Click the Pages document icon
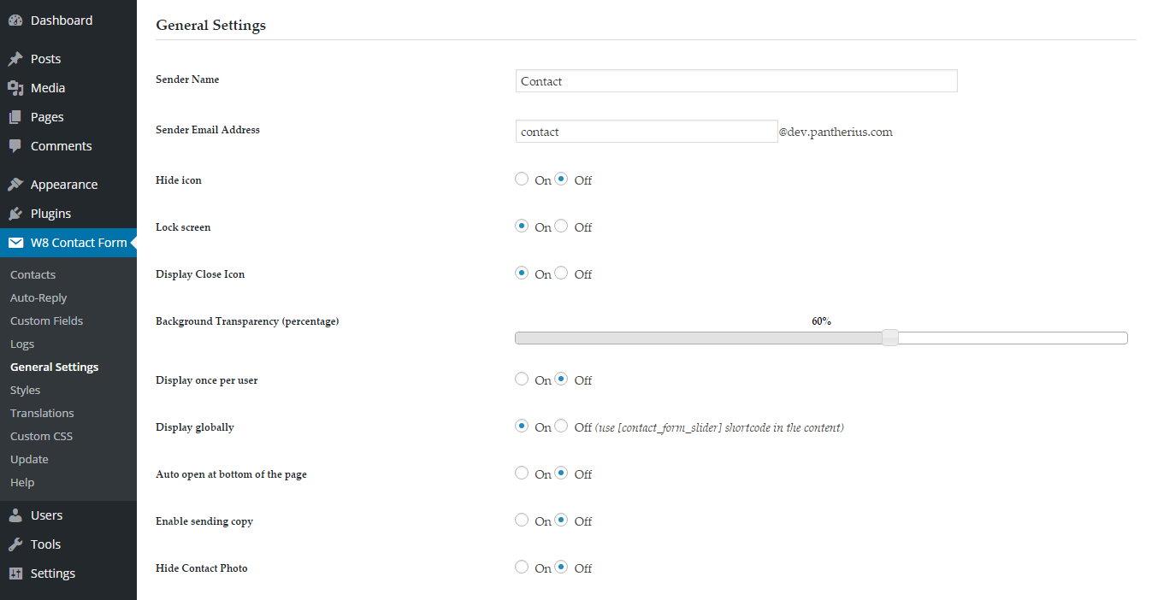This screenshot has width=1152, height=600. [15, 117]
